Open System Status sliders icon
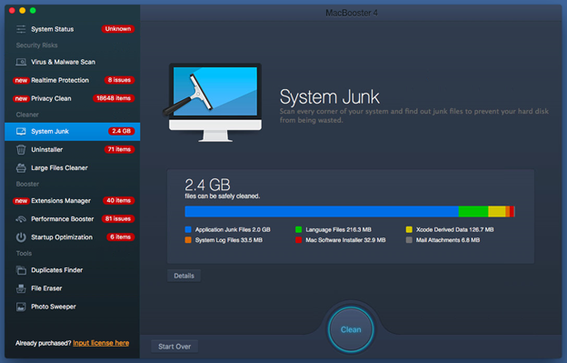 pos(21,29)
